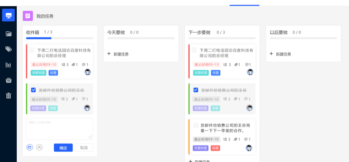Check the first 收件箱 task checkbox
The image size is (349, 162).
(x=32, y=50)
